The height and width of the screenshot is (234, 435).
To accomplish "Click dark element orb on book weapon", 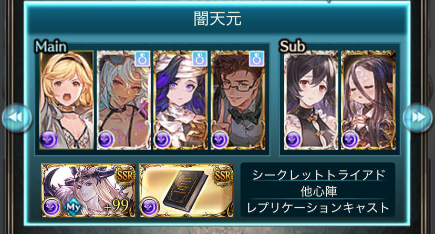I will tap(150, 207).
